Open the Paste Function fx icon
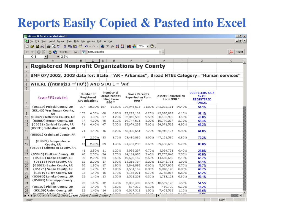 pyautogui.click(x=112, y=46)
